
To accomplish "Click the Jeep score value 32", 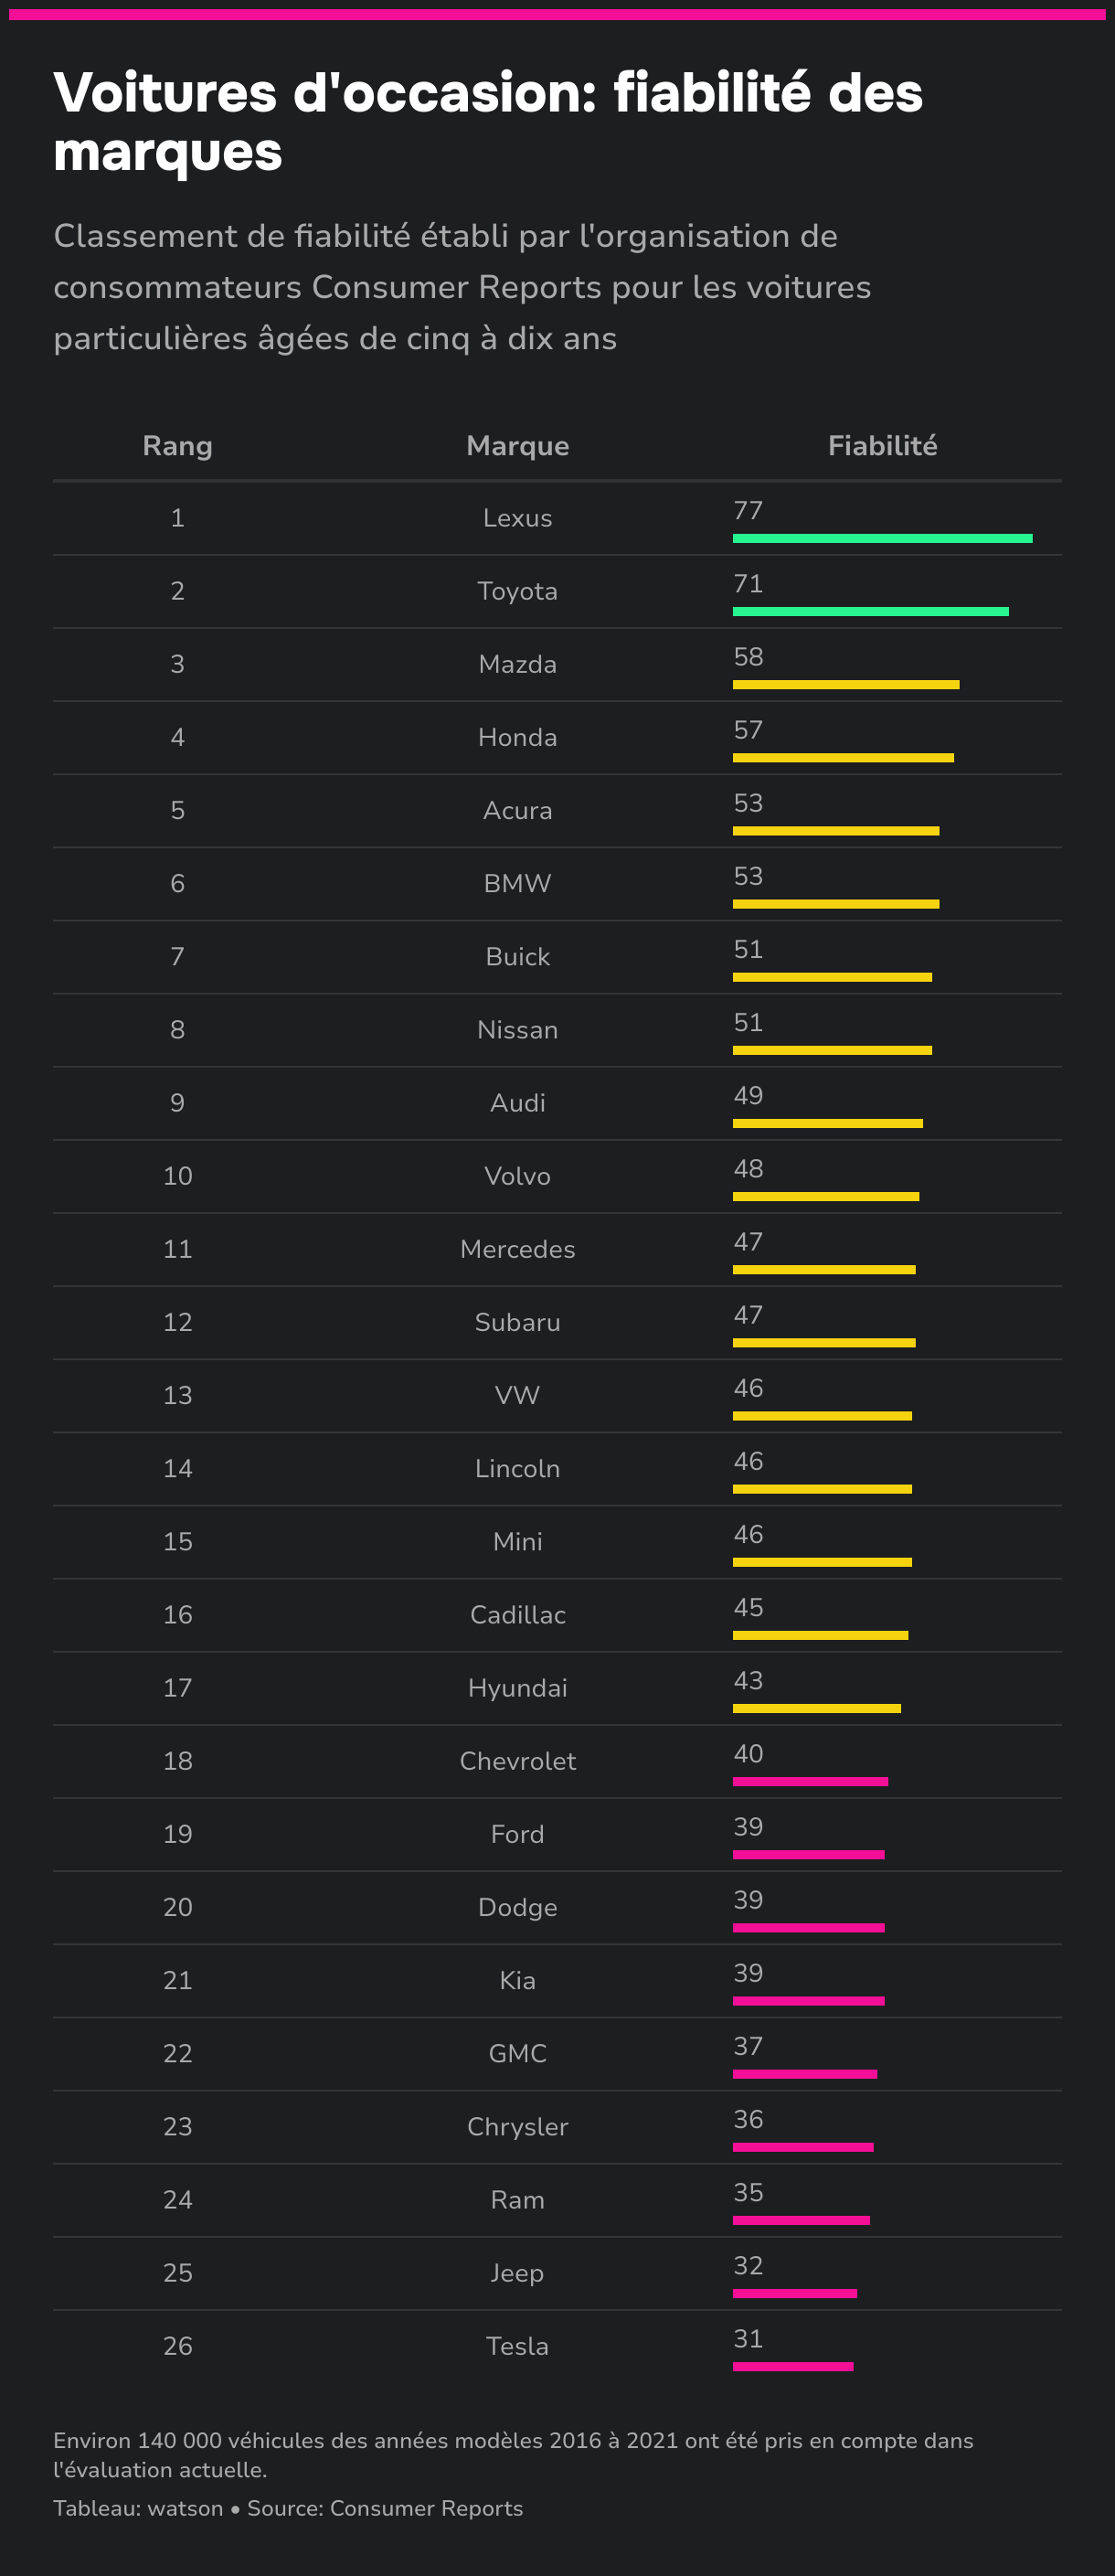I will point(748,2266).
